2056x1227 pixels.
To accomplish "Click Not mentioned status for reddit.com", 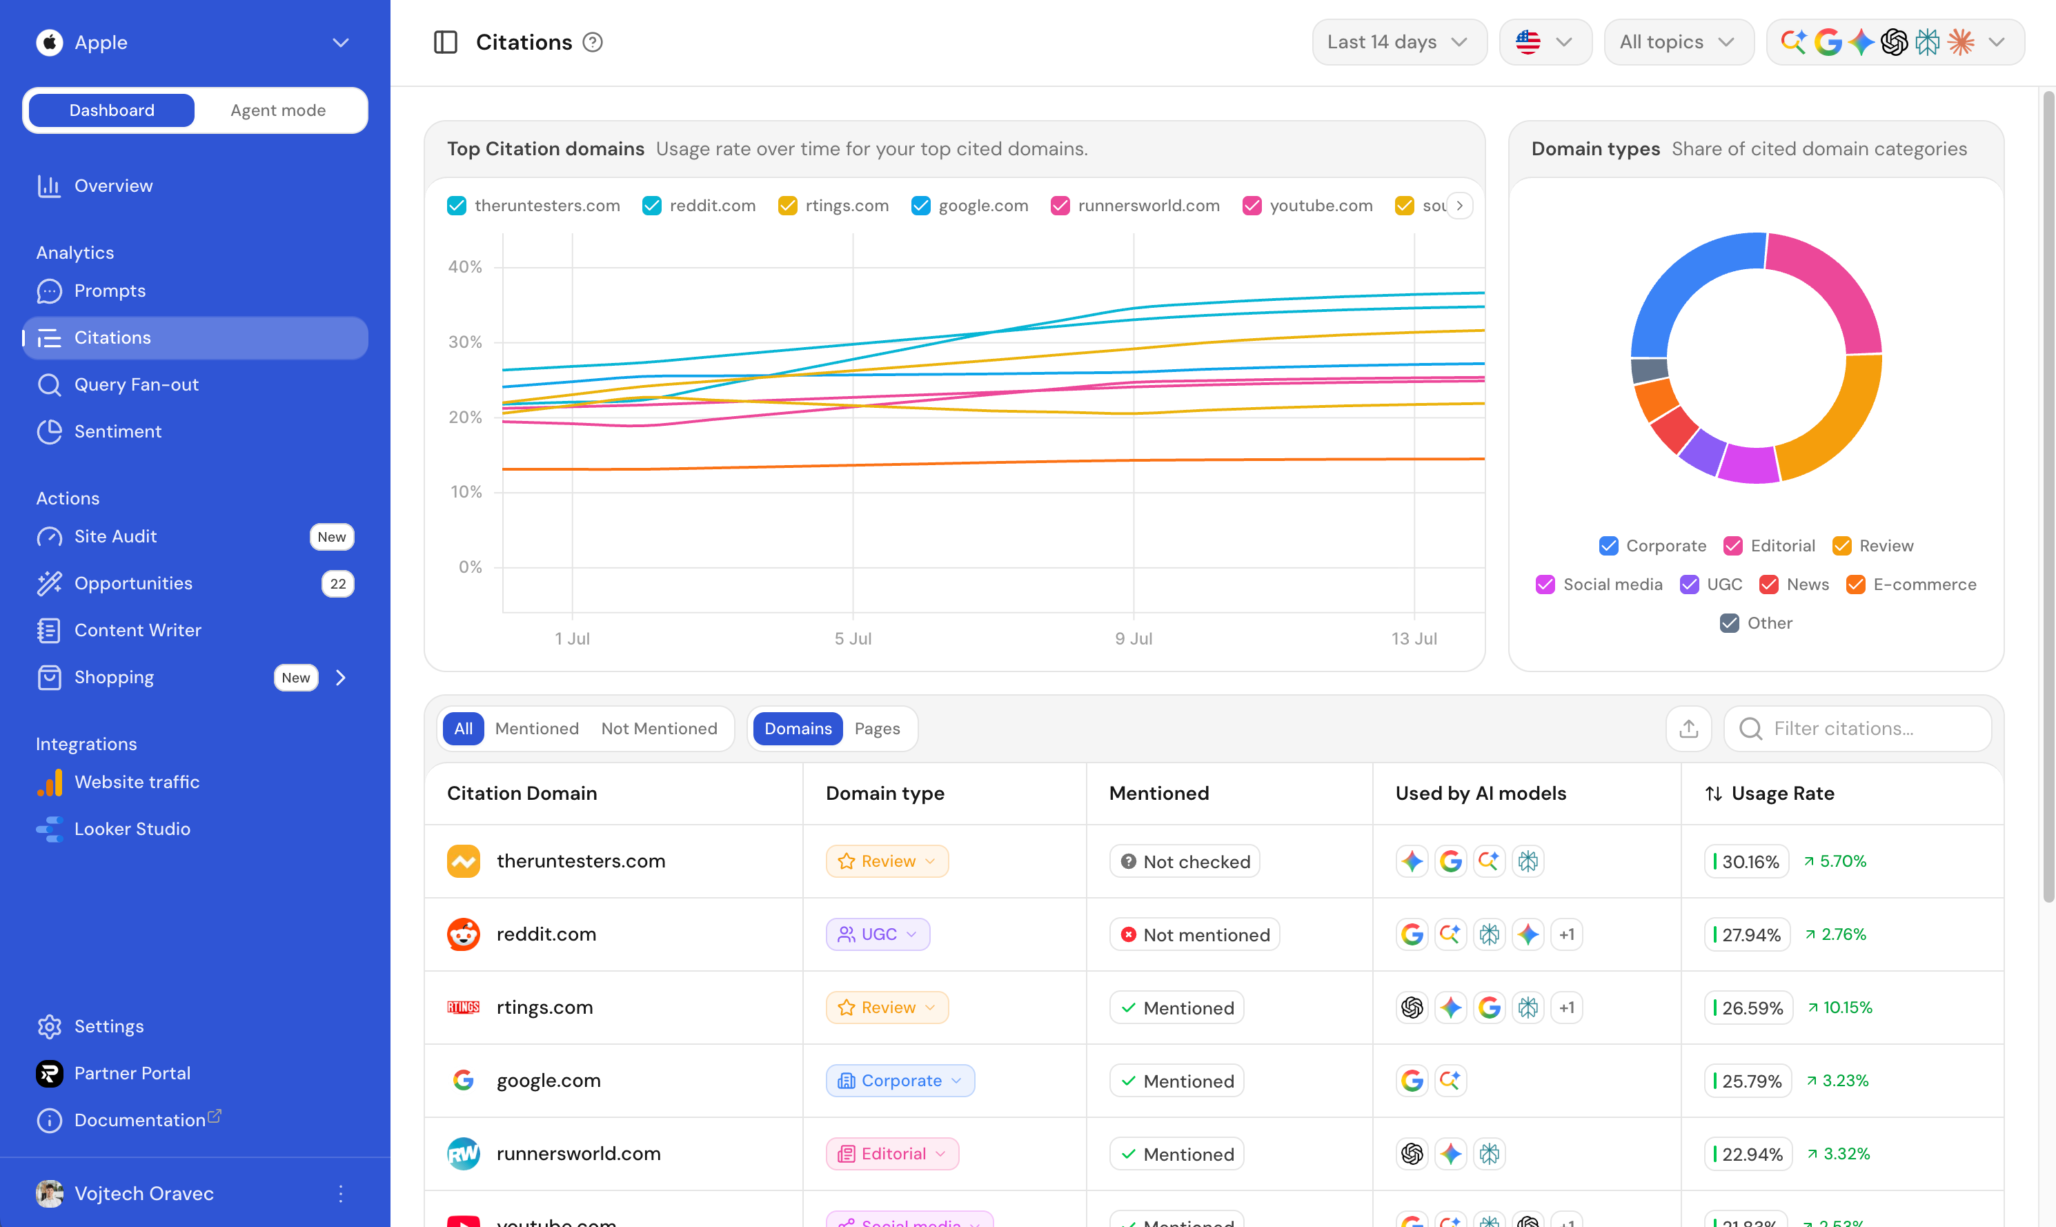I will click(x=1194, y=934).
